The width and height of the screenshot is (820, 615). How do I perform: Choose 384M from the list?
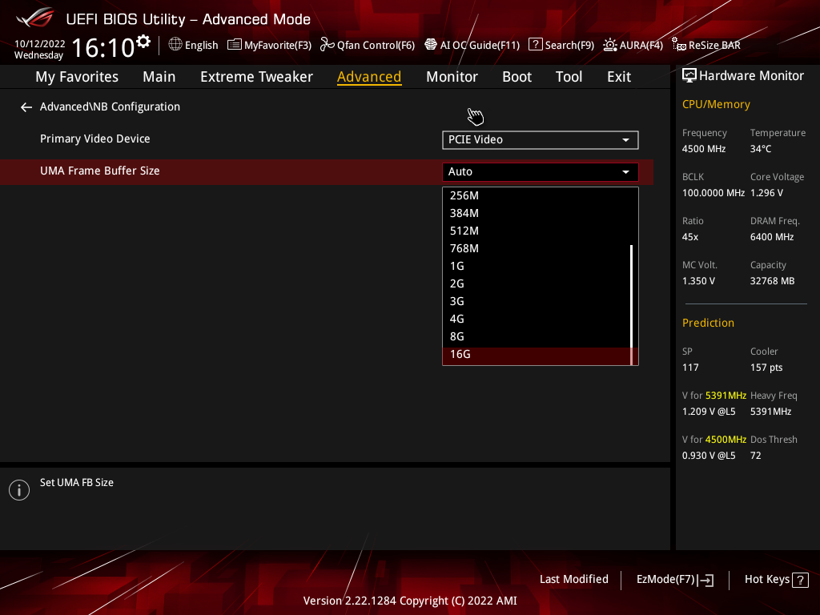click(x=537, y=213)
